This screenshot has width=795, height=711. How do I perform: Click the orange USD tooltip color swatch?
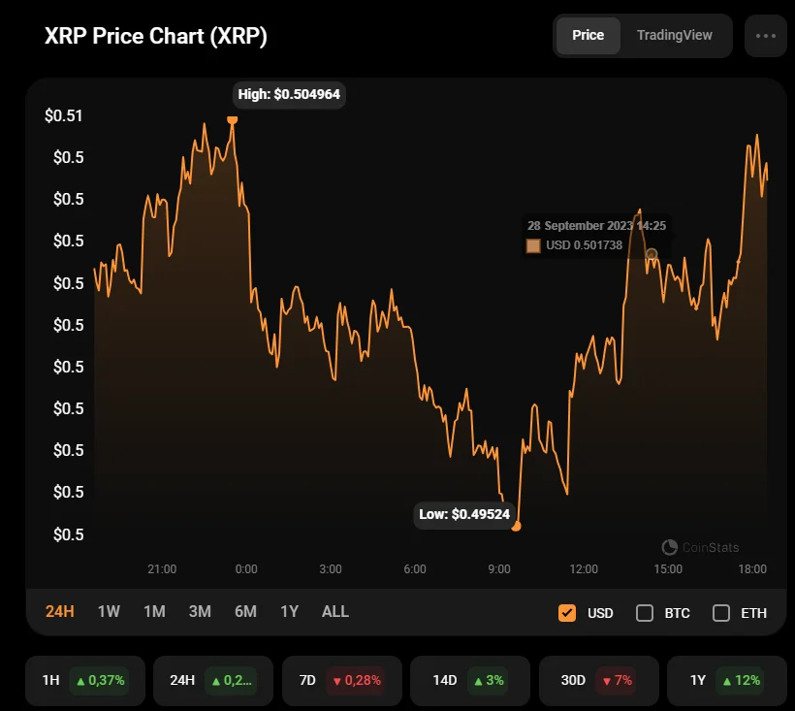point(533,245)
